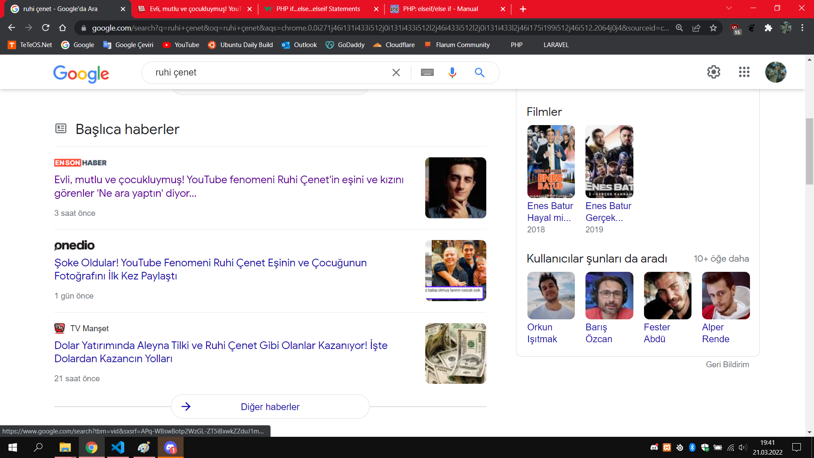814x458 pixels.
Task: Open the Flarum Community bookmark
Action: tap(457, 45)
